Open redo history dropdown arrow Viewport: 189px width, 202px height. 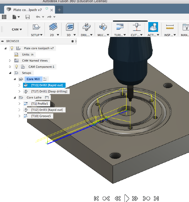pyautogui.click(x=54, y=17)
